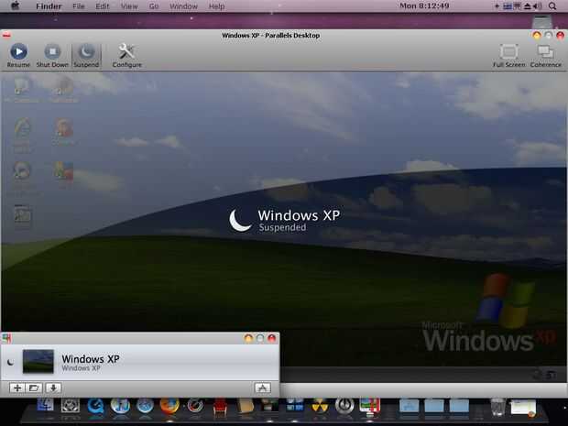The width and height of the screenshot is (568, 426).
Task: Launch Safari compass from the Dock
Action: pyautogui.click(x=145, y=406)
